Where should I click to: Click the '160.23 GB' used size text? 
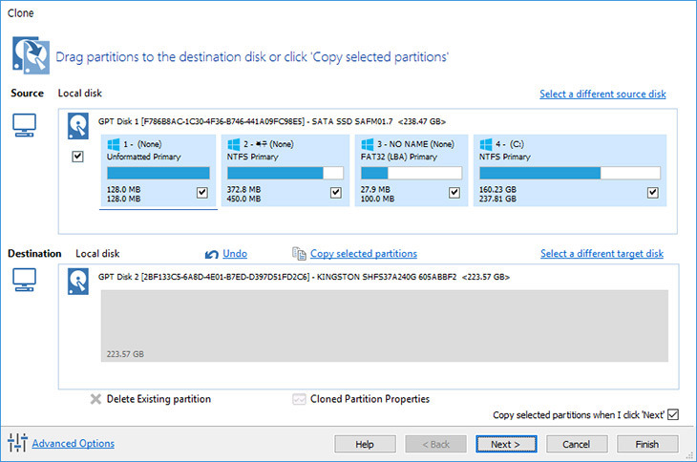click(x=497, y=189)
